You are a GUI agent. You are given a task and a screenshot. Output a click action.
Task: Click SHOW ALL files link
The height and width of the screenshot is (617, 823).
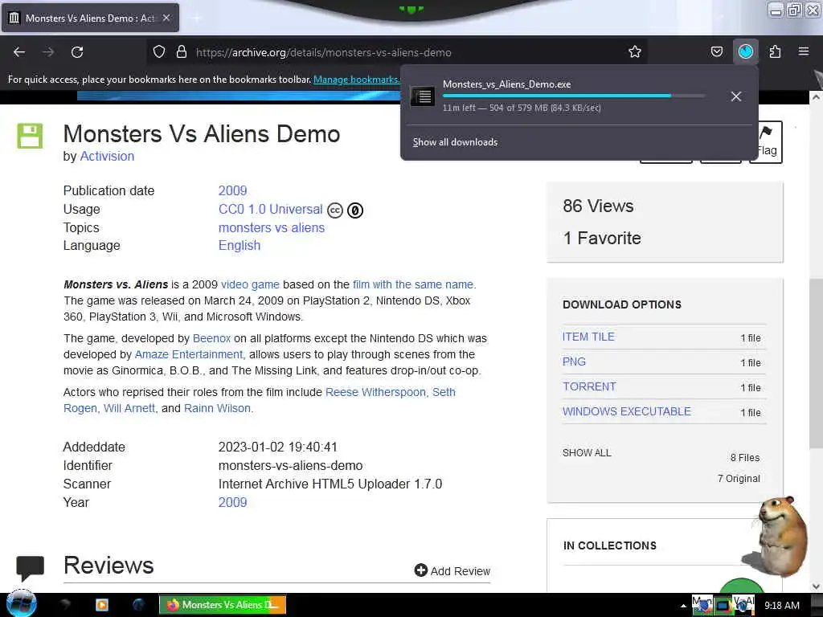point(587,453)
